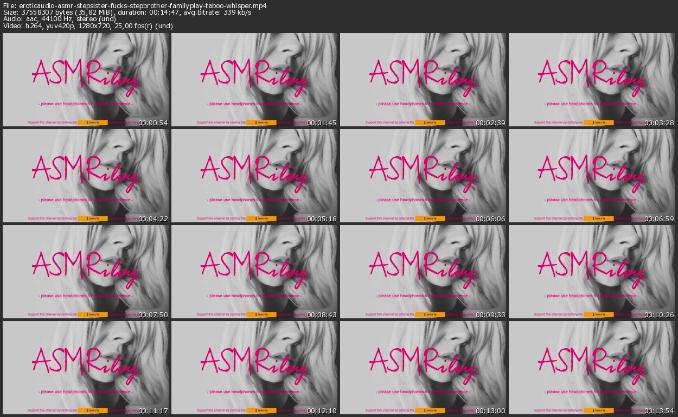
Task: Select the 00:05:16 thumbnail
Action: point(254,176)
